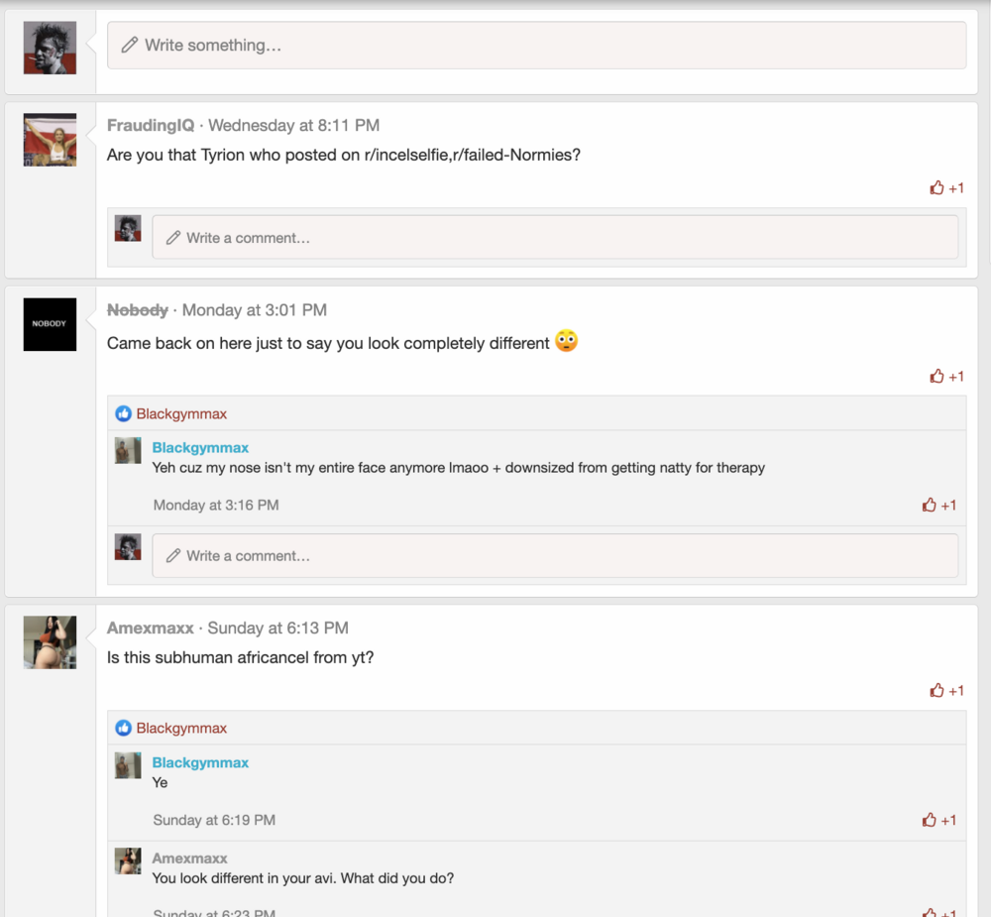The height and width of the screenshot is (917, 991).
Task: Like Nobody's post with thumbs-up +1
Action: [x=946, y=377]
